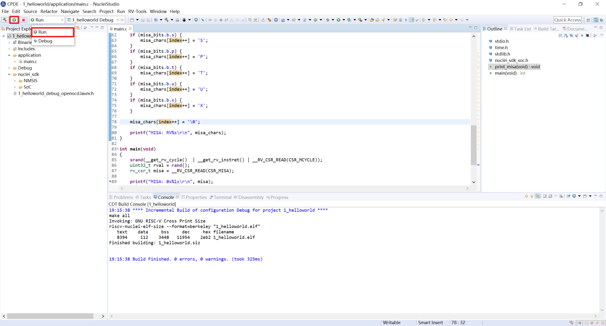Toggle alphabetical Sort in the Outline view
The width and height of the screenshot is (606, 326).
[x=566, y=35]
